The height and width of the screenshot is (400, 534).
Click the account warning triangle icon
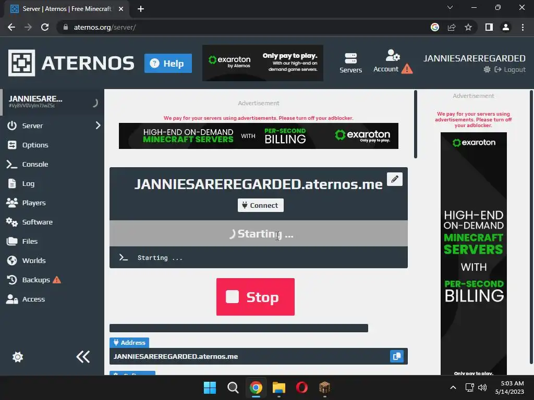tap(407, 69)
